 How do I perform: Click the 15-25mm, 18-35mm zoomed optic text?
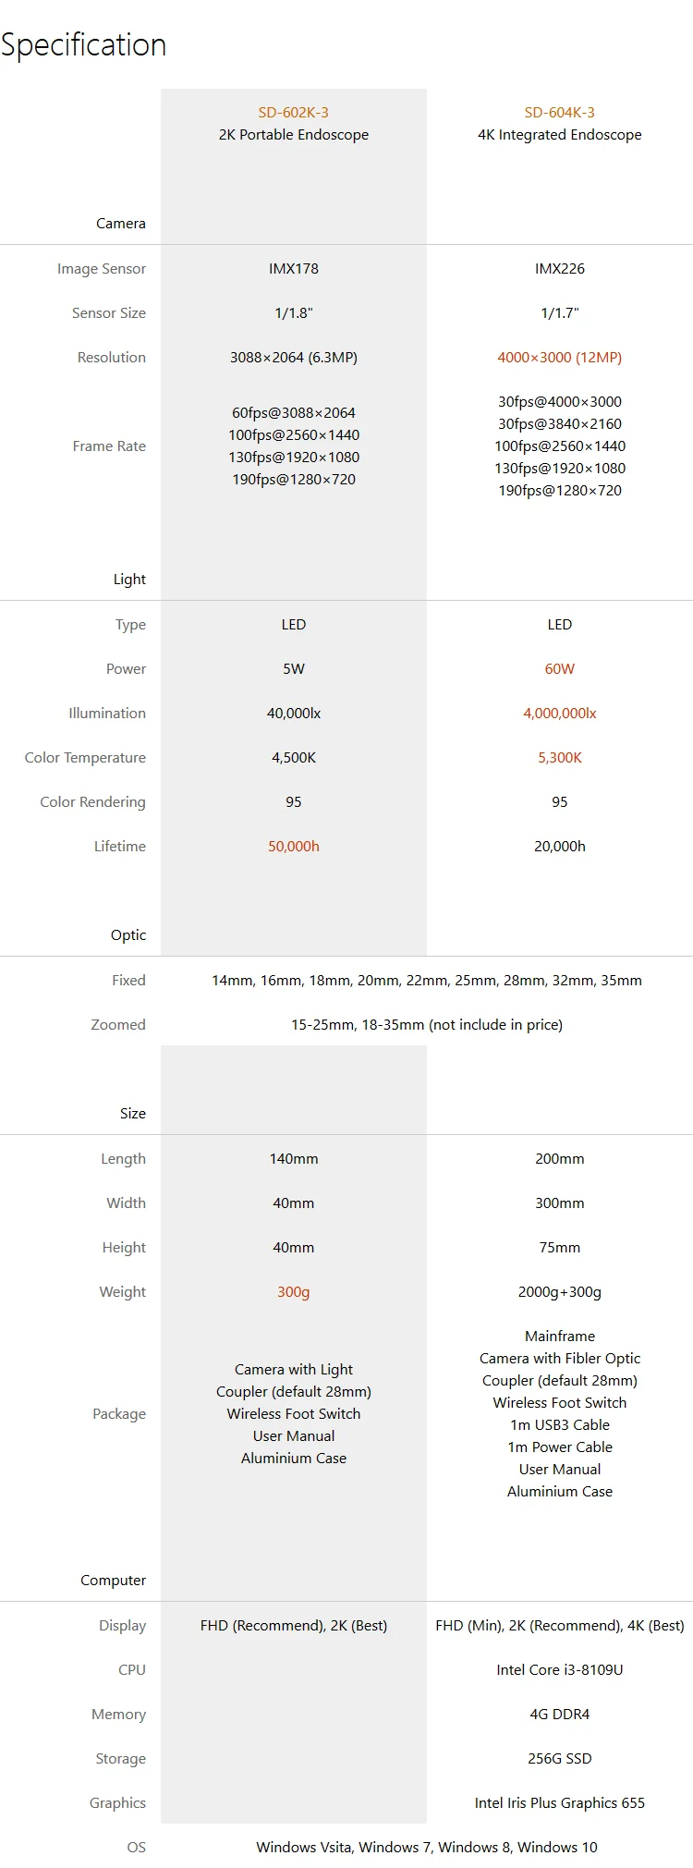(426, 1025)
